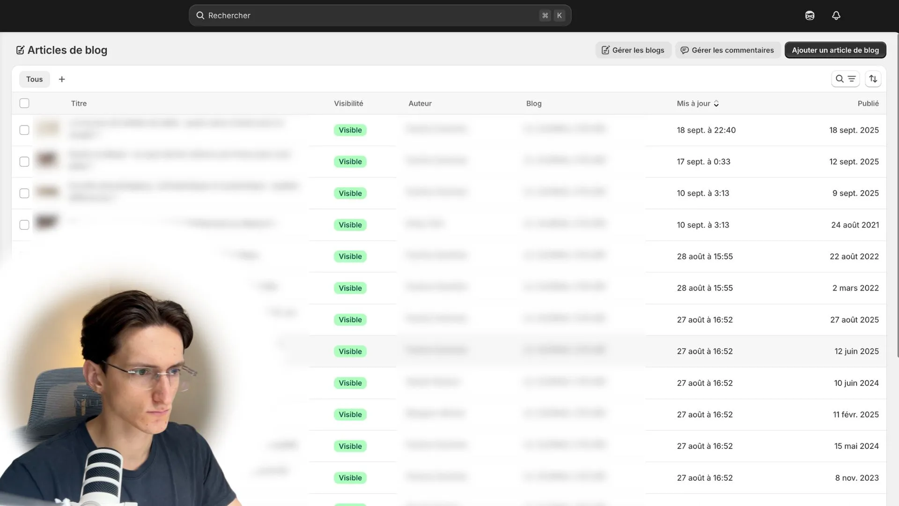The height and width of the screenshot is (506, 899).
Task: Click the pencil icon beside Articles de blog
Action: click(20, 50)
